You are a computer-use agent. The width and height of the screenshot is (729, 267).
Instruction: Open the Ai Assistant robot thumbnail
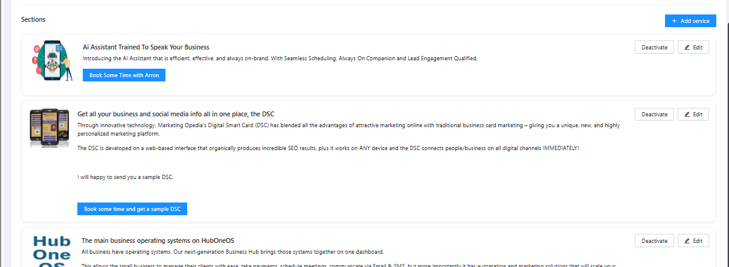coord(50,61)
